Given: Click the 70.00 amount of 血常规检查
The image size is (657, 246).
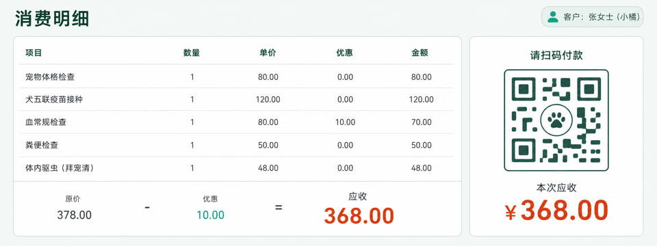Looking at the screenshot, I should (x=421, y=122).
